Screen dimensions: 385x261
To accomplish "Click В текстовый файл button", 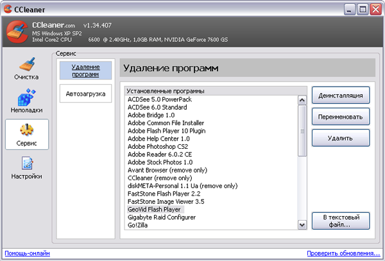I will tap(341, 221).
